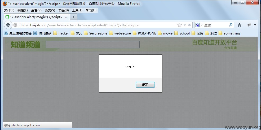Go to the Home page icon
Viewport: 261px width, 130px height.
[x=239, y=25]
